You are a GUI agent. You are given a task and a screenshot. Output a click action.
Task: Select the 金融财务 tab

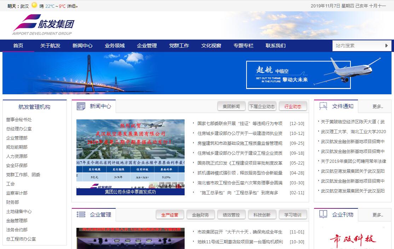tap(201, 215)
